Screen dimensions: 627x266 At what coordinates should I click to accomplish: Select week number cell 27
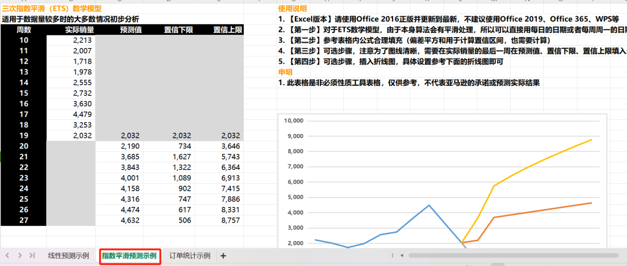(x=24, y=220)
